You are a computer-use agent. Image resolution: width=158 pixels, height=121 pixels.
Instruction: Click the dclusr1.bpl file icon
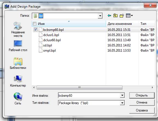(40, 35)
